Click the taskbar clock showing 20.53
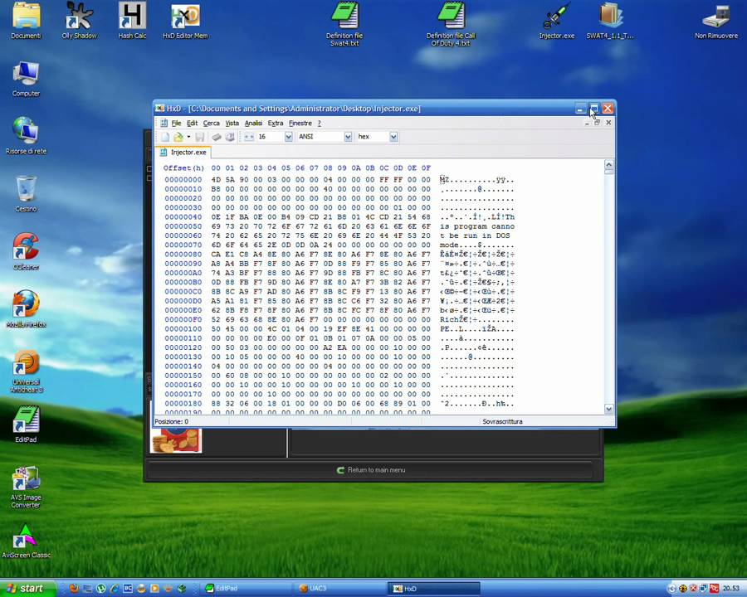The width and height of the screenshot is (747, 597). (x=731, y=589)
